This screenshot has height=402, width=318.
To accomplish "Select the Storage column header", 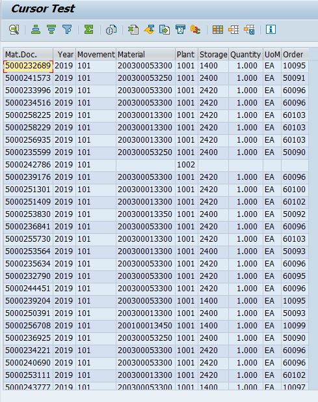I will click(x=213, y=54).
